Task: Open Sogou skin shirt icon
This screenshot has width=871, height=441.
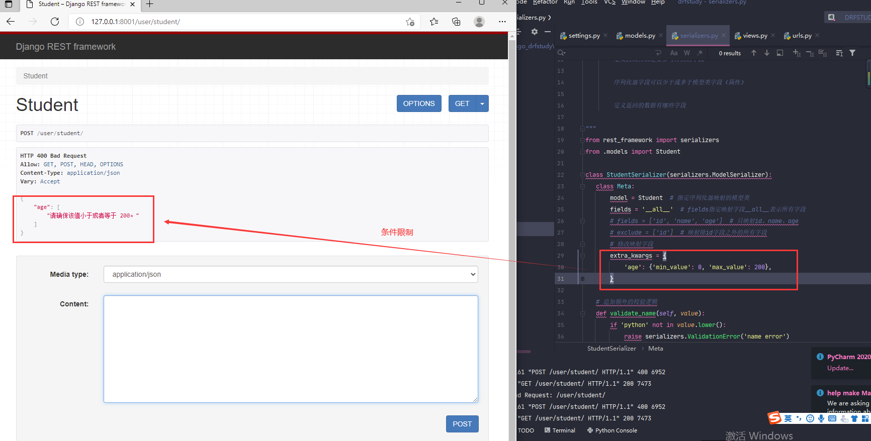Action: [854, 418]
